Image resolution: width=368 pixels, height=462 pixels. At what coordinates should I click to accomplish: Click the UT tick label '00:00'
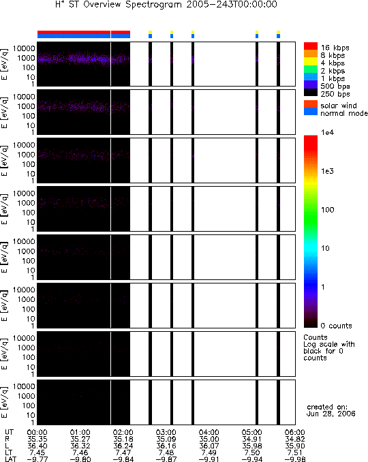coord(37,432)
